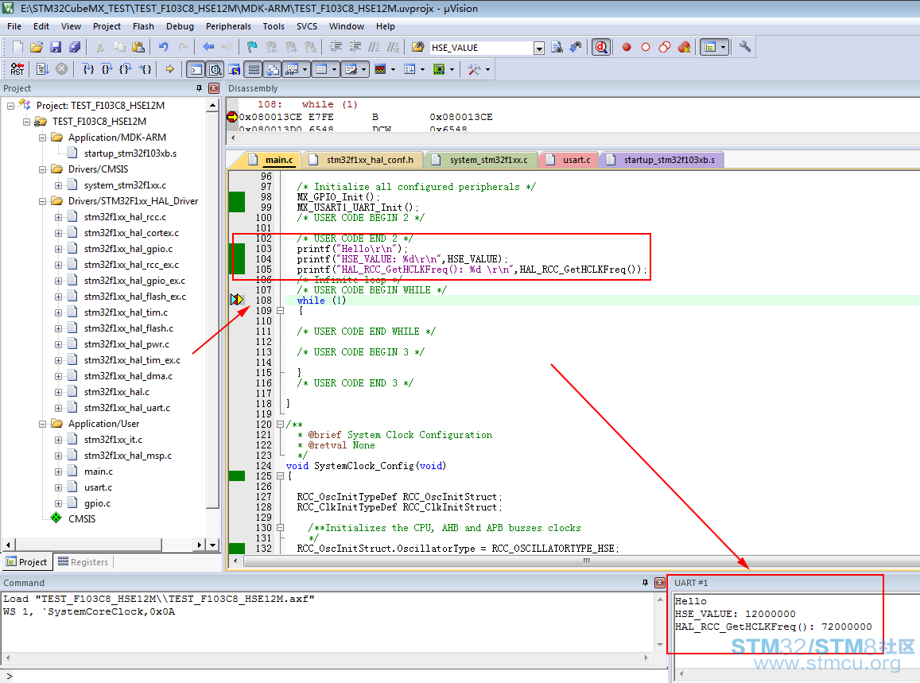Click the Insert/Remove Breakpoint red dot icon

626,47
